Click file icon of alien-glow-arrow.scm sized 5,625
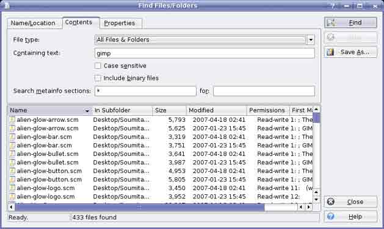Viewport: 384px width, 229px height. [x=12, y=129]
